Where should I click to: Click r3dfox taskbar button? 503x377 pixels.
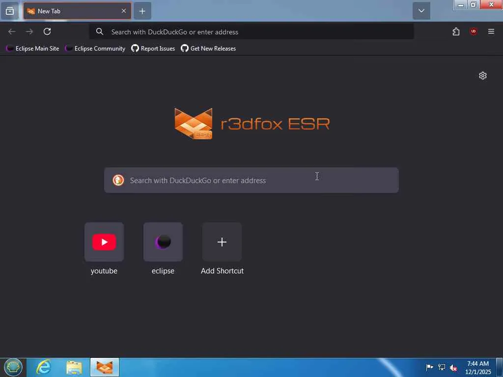click(105, 367)
